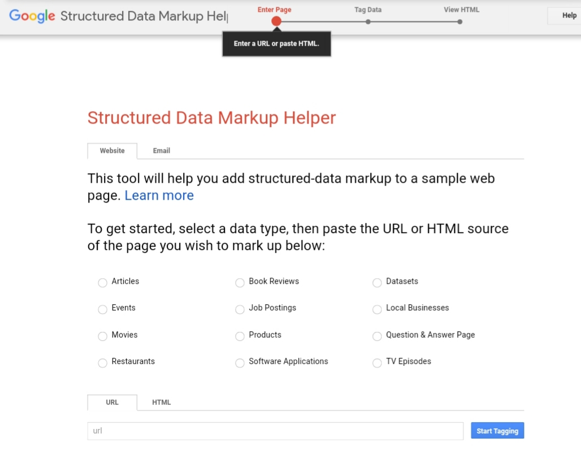581x460 pixels.
Task: Select the Events data type
Action: click(102, 309)
